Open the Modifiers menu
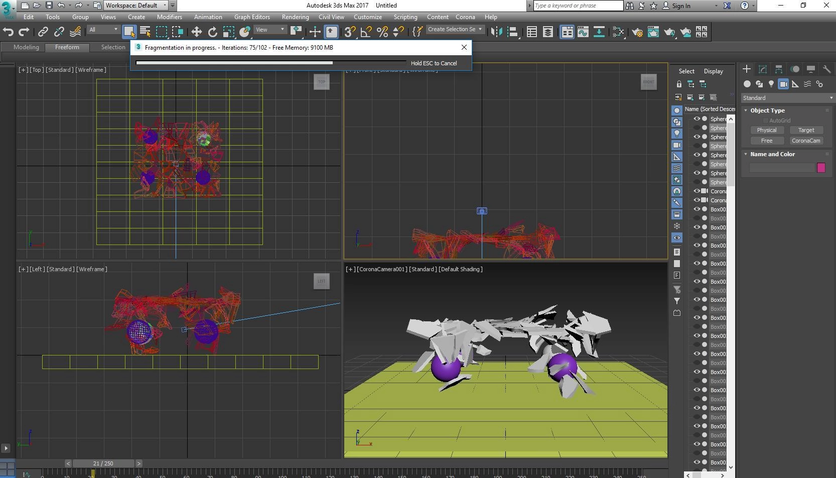 click(170, 17)
